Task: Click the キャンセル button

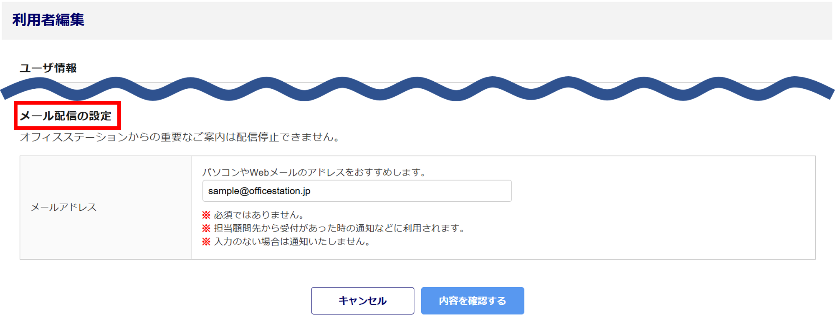Action: coord(362,301)
